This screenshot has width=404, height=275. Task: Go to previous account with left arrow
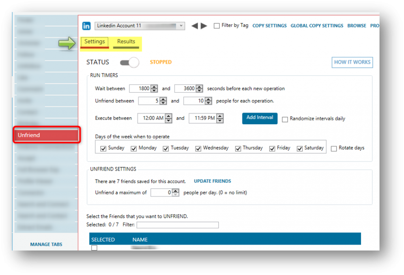click(x=195, y=26)
